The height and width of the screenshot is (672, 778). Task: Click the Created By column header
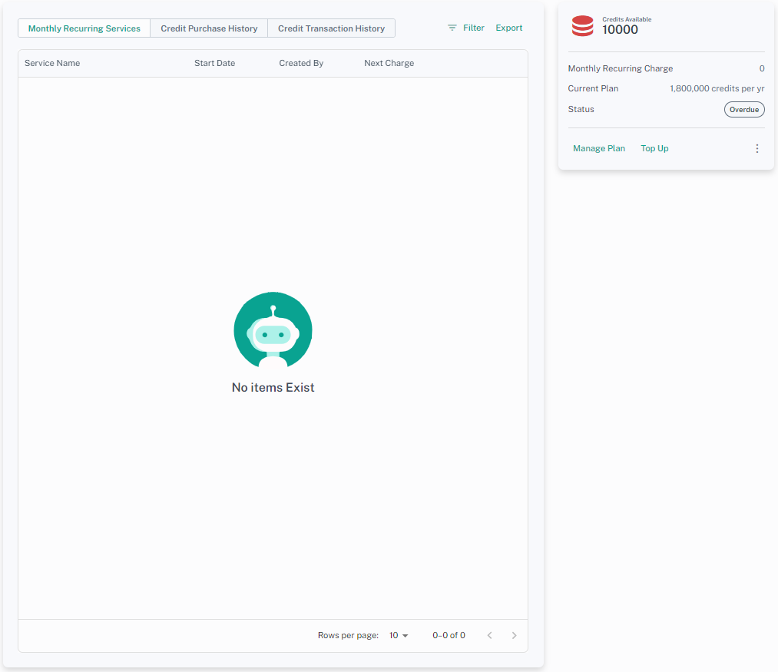[x=301, y=63]
